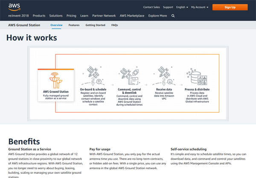Click AWS Ground Station page title
The width and height of the screenshot is (256, 178).
tap(24, 25)
